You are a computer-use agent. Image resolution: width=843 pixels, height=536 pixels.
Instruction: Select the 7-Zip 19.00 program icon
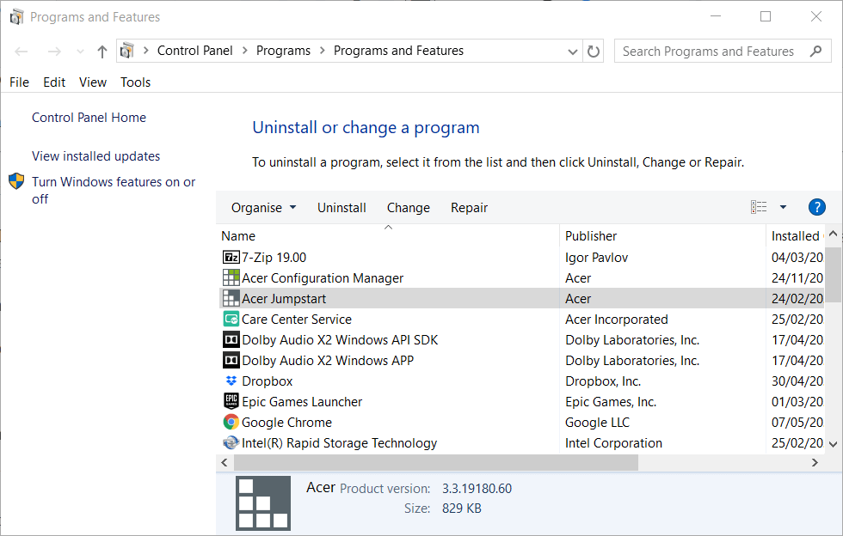[231, 257]
